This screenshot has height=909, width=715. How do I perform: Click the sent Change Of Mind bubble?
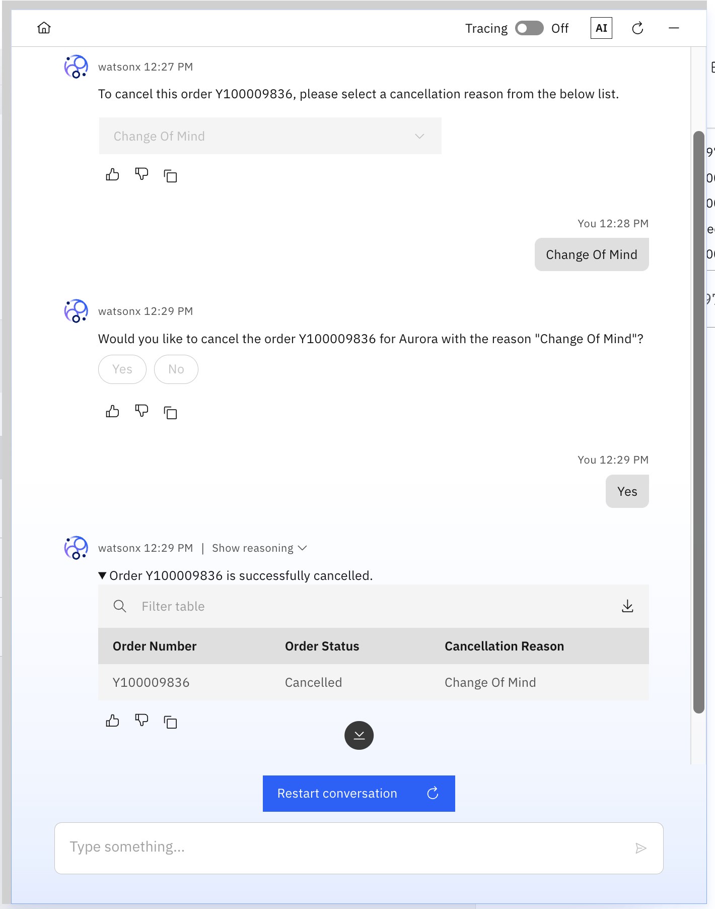point(592,254)
